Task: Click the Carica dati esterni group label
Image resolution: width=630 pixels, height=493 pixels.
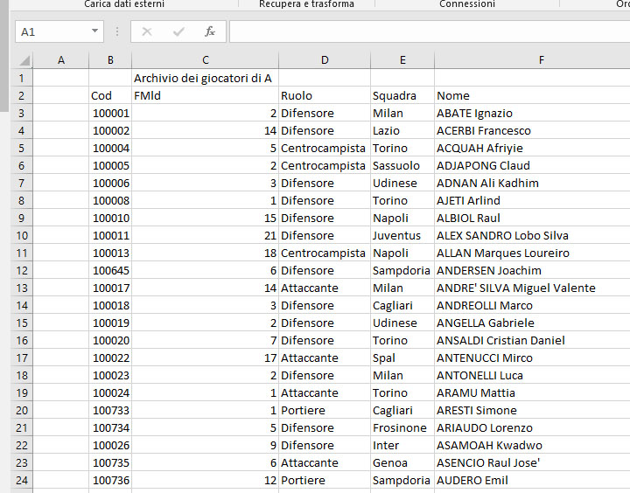Action: tap(124, 4)
